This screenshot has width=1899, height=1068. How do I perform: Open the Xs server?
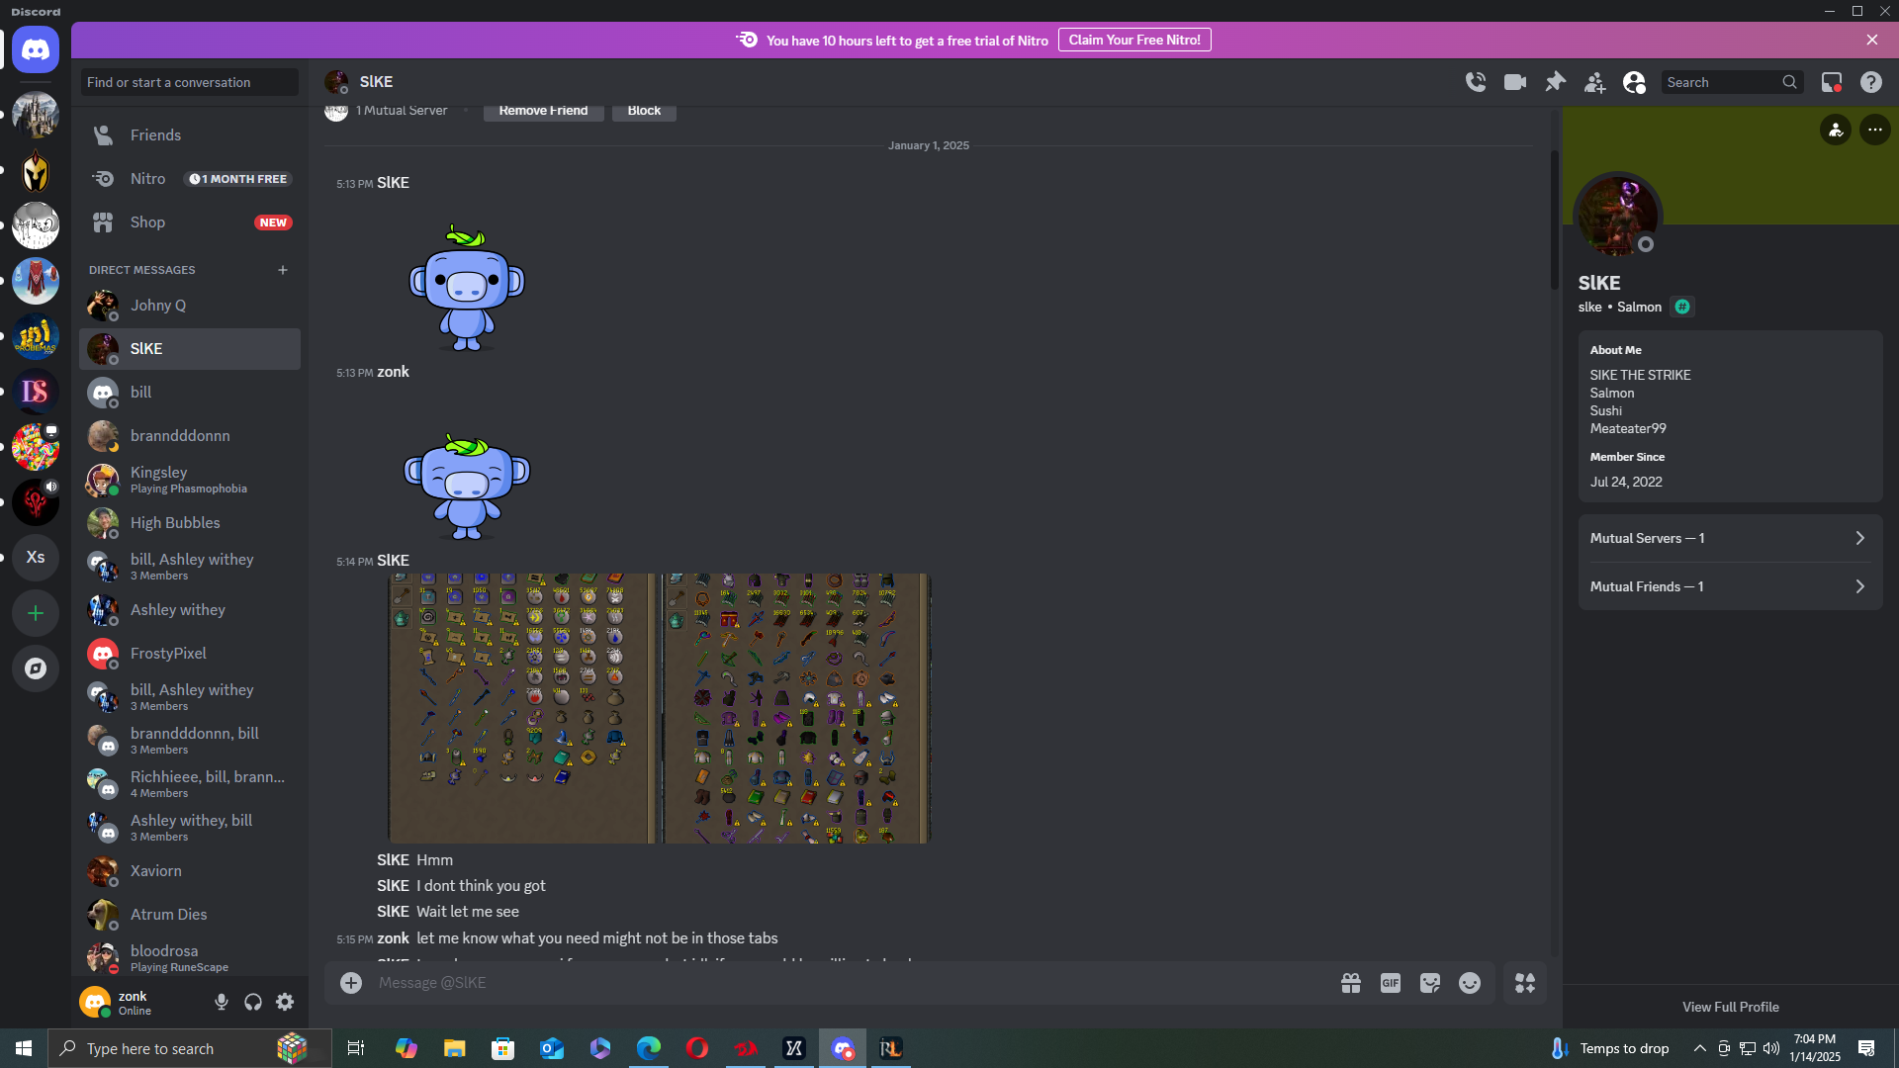[x=36, y=558]
